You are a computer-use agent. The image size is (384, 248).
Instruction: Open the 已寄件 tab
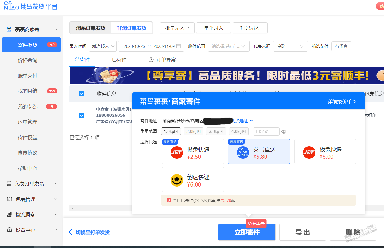coord(119,60)
